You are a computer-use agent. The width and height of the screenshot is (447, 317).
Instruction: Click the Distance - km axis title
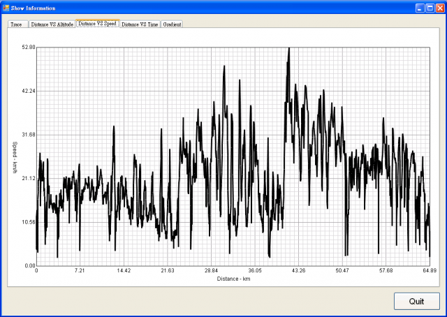[233, 279]
